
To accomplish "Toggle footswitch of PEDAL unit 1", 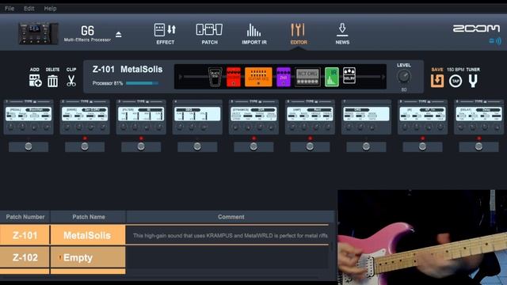I will point(29,146).
